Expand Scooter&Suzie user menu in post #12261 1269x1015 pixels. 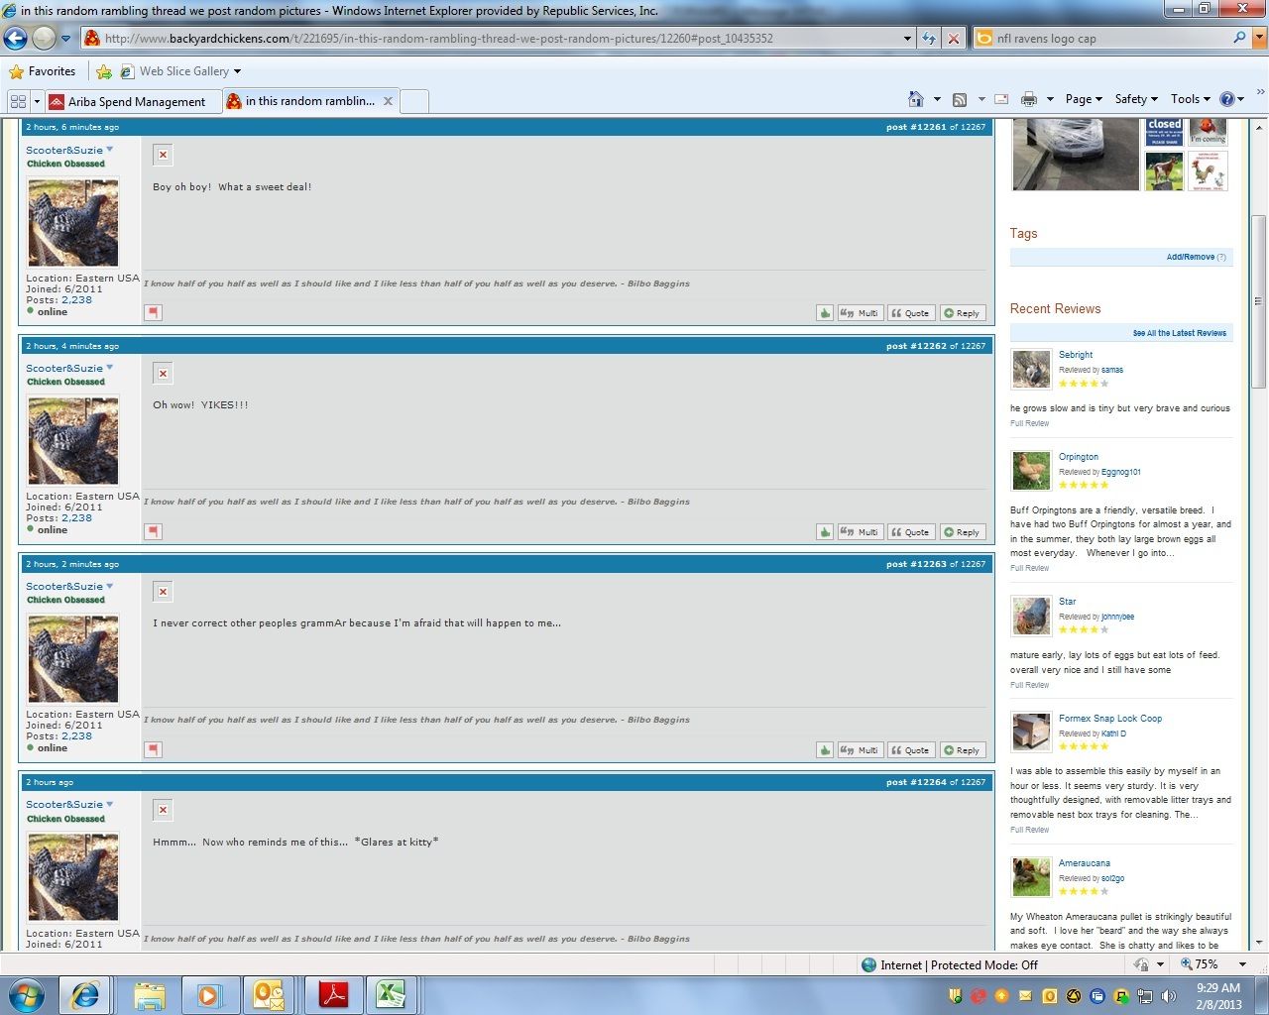pyautogui.click(x=110, y=150)
